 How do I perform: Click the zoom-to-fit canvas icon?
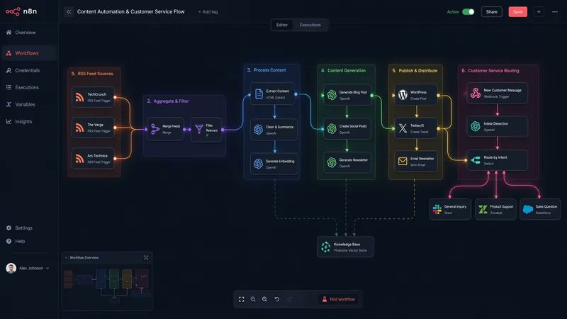click(x=242, y=299)
